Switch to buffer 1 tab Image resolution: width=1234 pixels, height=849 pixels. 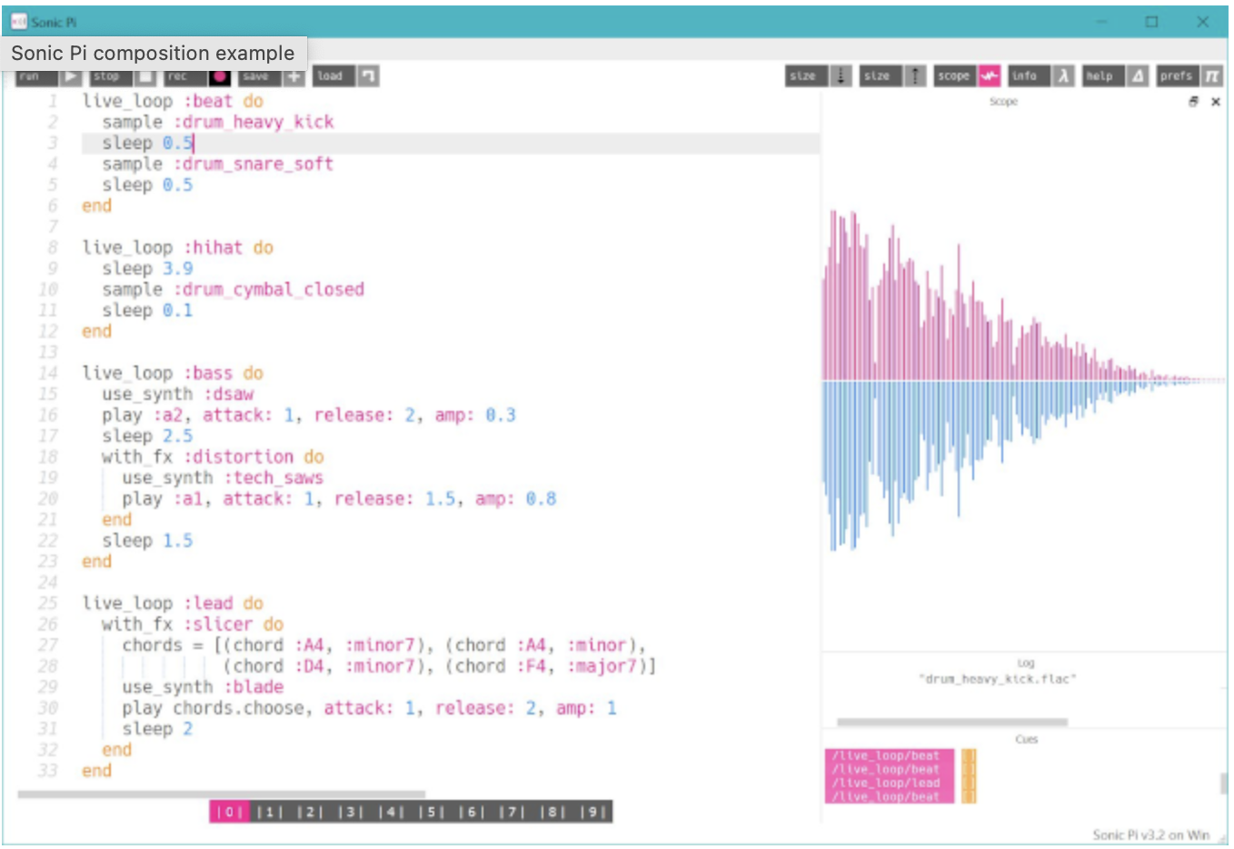click(x=270, y=812)
